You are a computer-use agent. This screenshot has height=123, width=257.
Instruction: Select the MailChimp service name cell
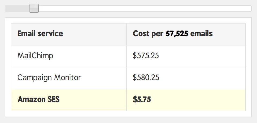(69, 56)
